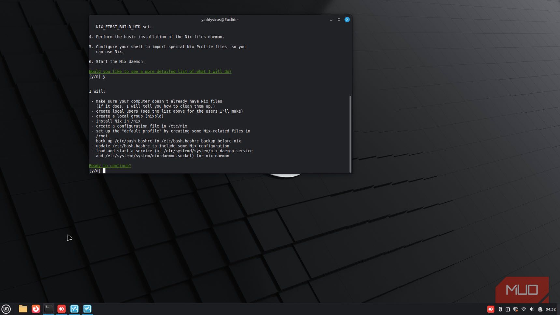Close the terminal window
This screenshot has width=560, height=315.
click(x=347, y=20)
